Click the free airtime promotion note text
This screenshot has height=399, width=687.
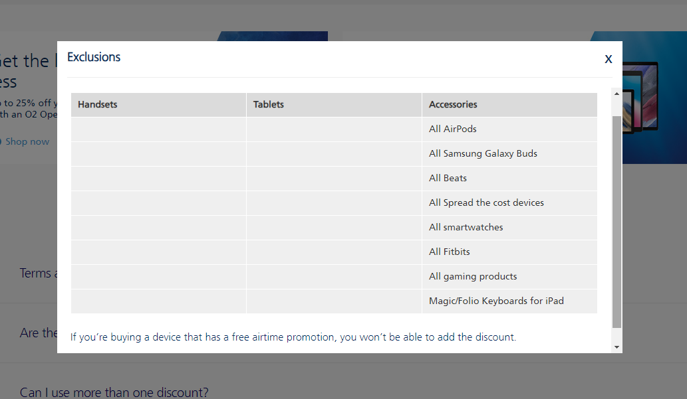click(293, 337)
